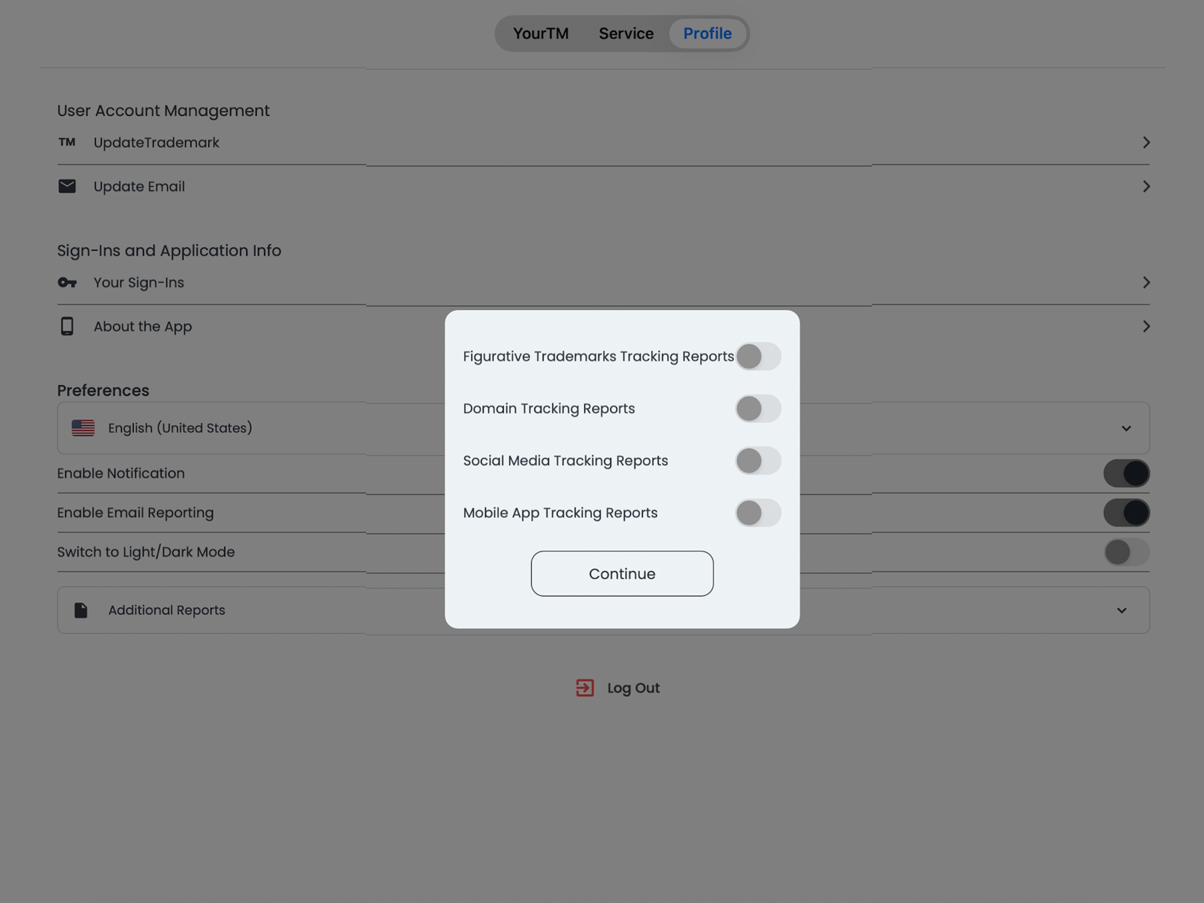This screenshot has height=903, width=1204.
Task: Turn off Enable Email Reporting switch
Action: point(1126,513)
